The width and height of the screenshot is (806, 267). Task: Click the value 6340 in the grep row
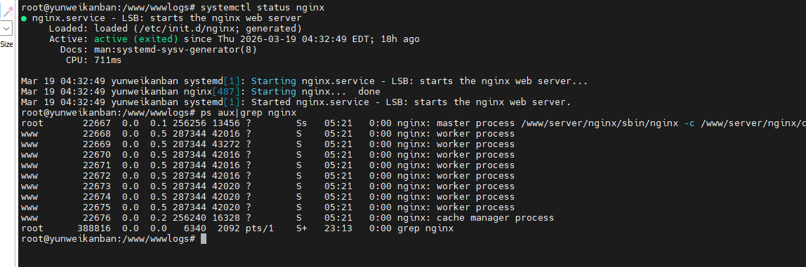(x=194, y=228)
